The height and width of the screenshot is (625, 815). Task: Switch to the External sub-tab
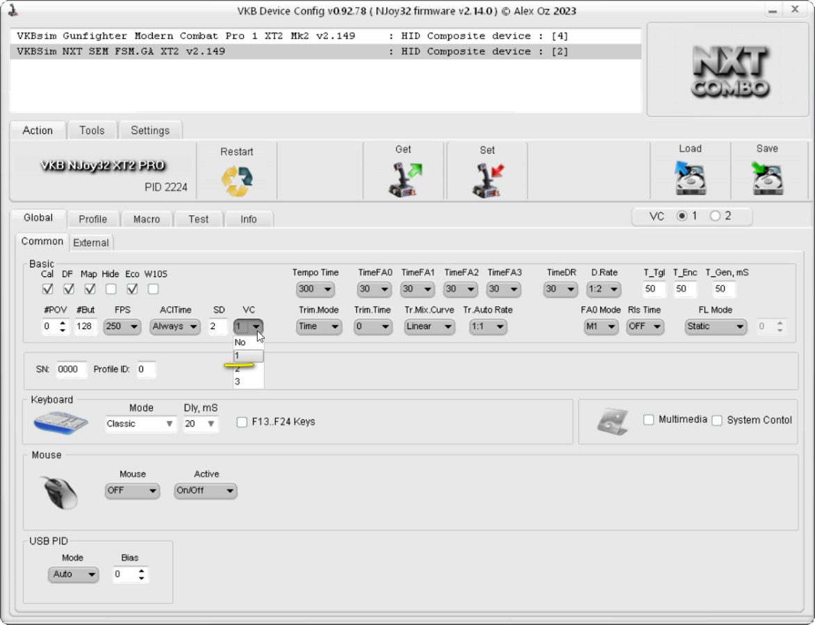point(91,242)
